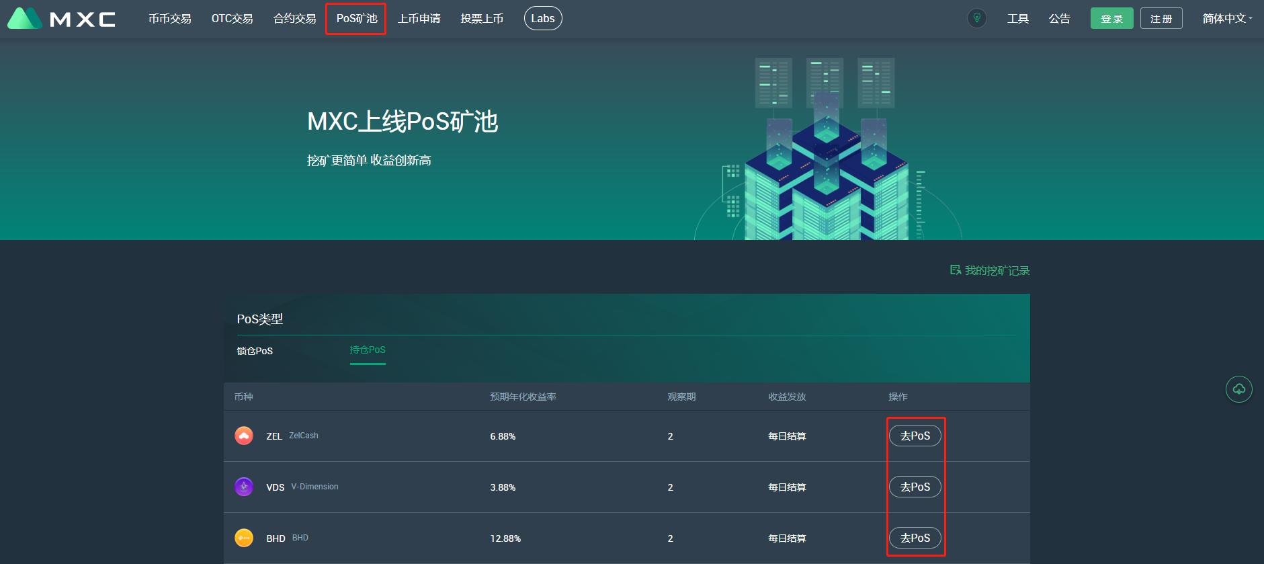Click the green lightbulb icon in header

click(976, 18)
